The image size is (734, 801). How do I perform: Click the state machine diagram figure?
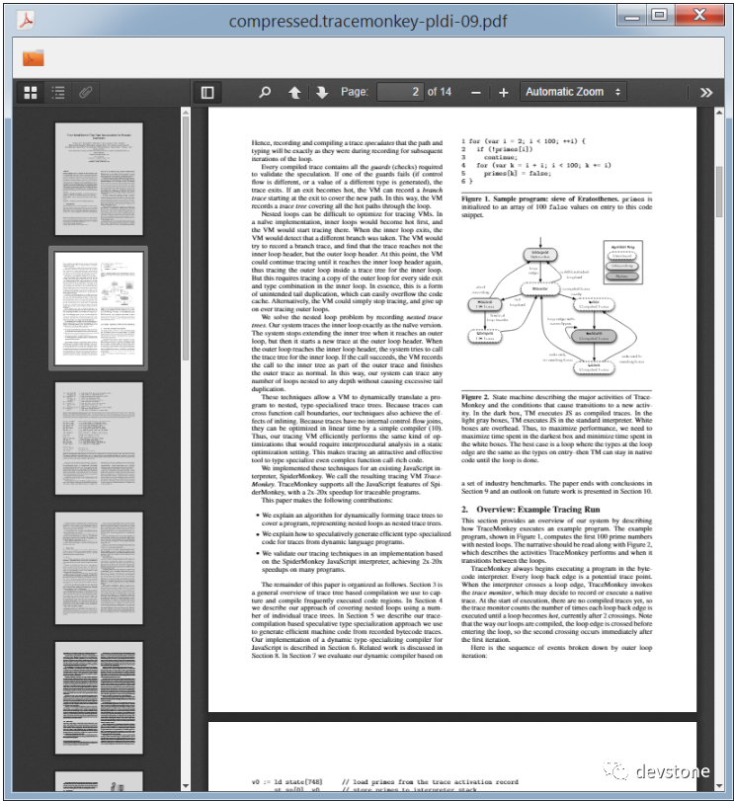point(556,306)
